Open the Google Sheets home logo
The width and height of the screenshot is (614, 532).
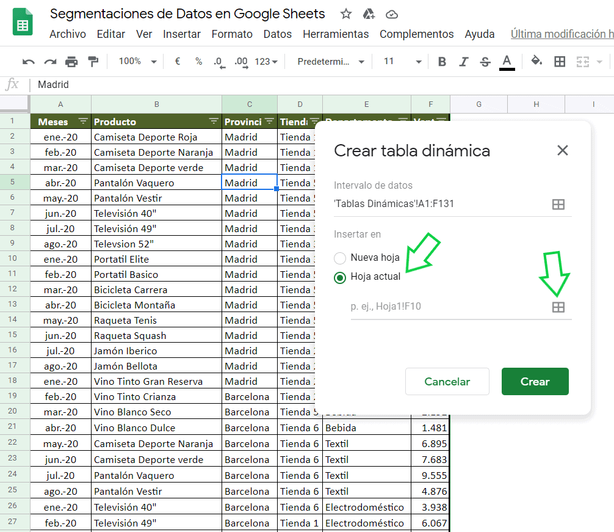click(23, 21)
